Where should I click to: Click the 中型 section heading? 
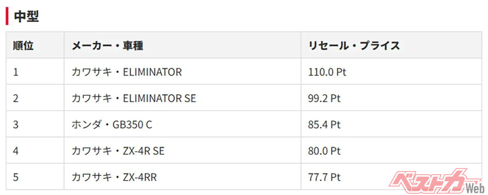coord(26,17)
